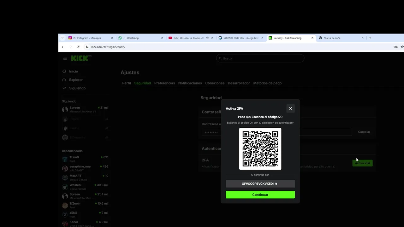Switch to SUBWAY SURFERS browser tab
The height and width of the screenshot is (227, 404).
[x=241, y=38]
